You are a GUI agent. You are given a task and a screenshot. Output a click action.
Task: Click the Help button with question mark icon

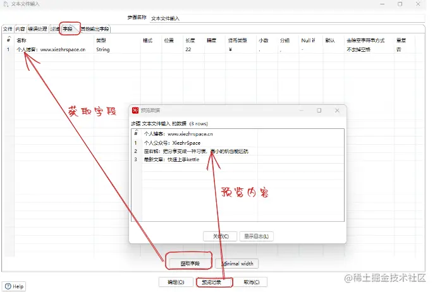(x=14, y=286)
